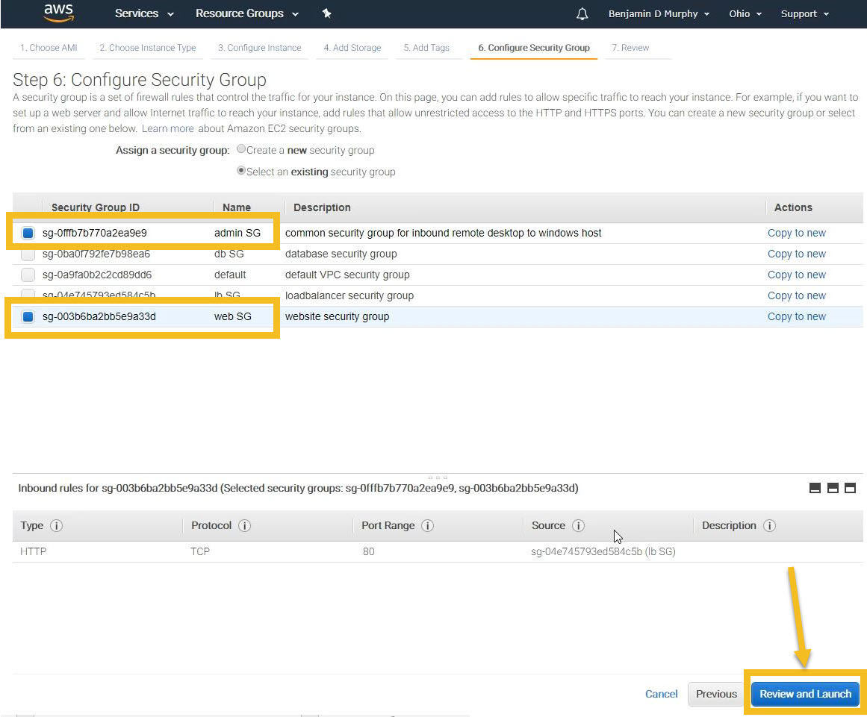This screenshot has height=717, width=867.
Task: Click 'default VPC security group' description
Action: click(x=347, y=275)
